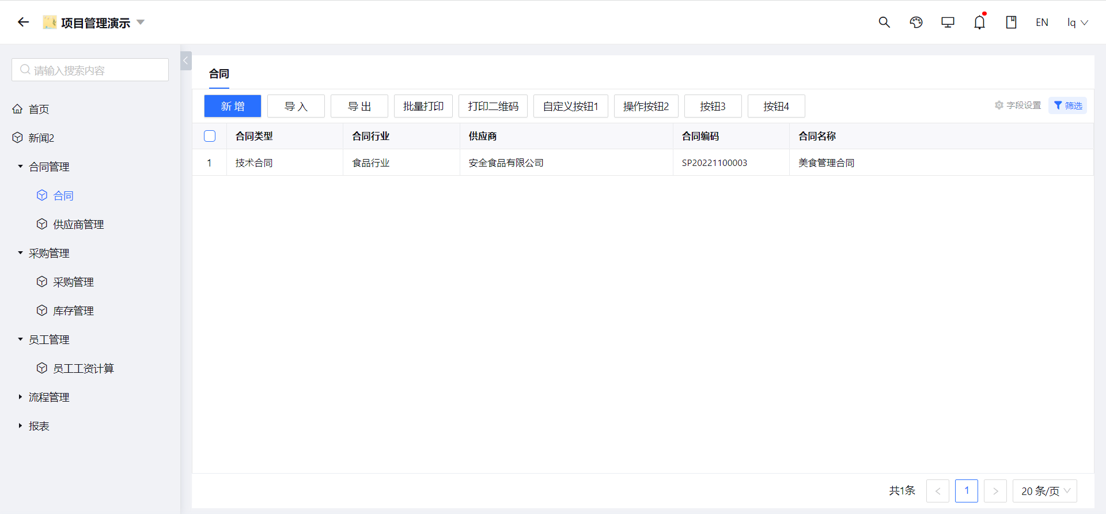The image size is (1106, 514).
Task: Go to previous page arrow
Action: (x=938, y=491)
